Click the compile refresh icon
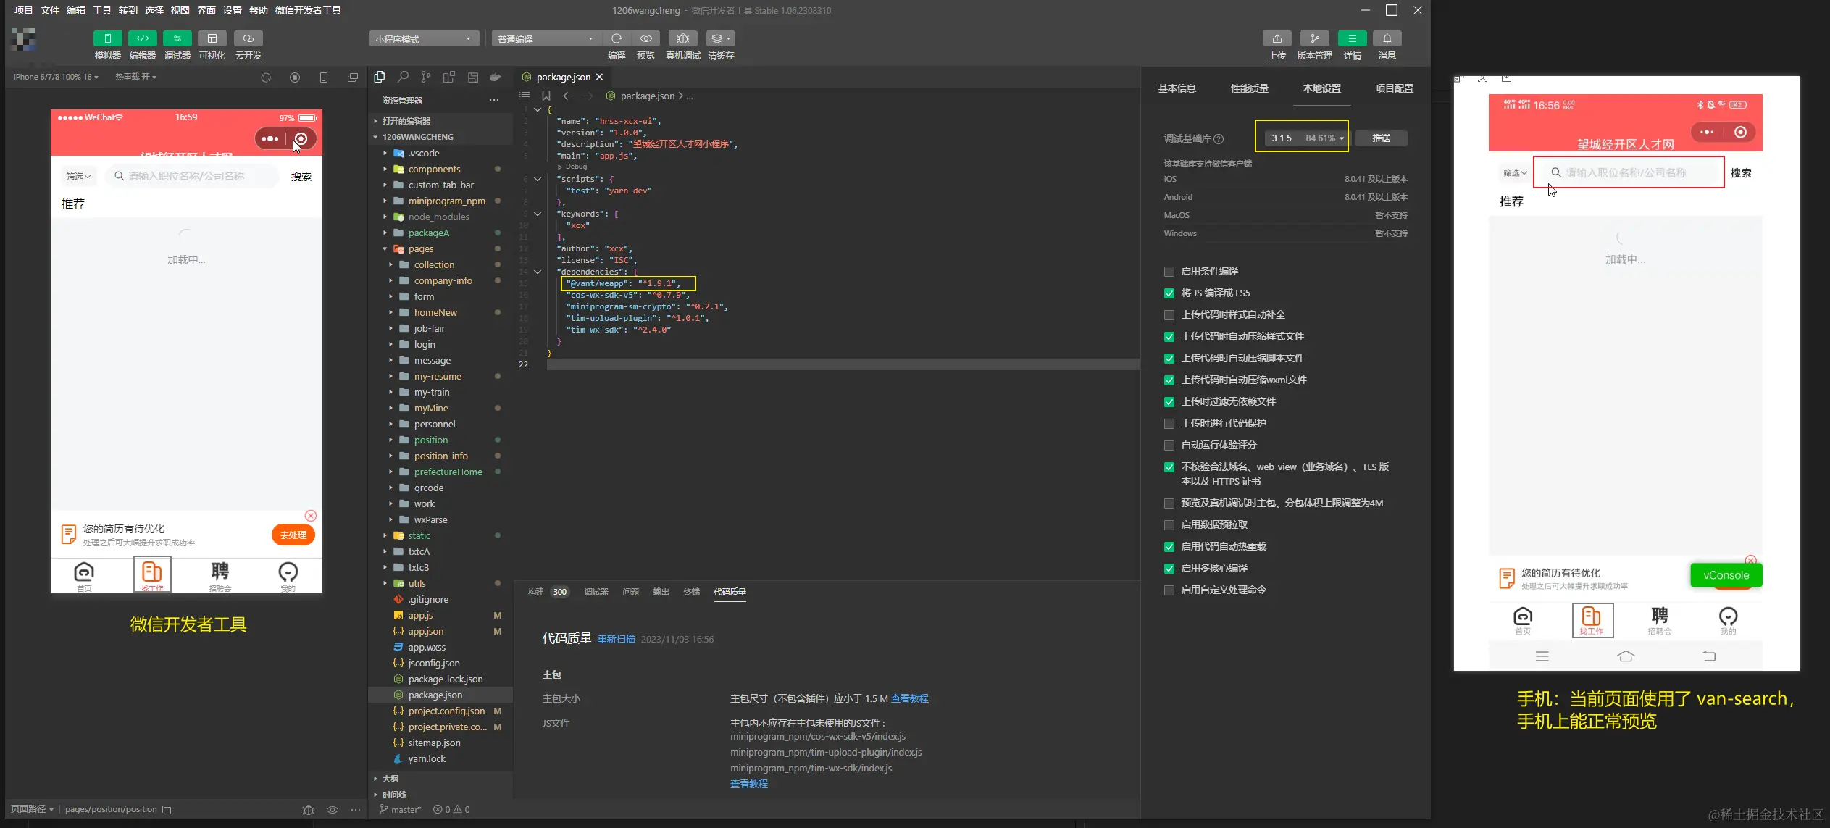The height and width of the screenshot is (828, 1830). point(617,38)
